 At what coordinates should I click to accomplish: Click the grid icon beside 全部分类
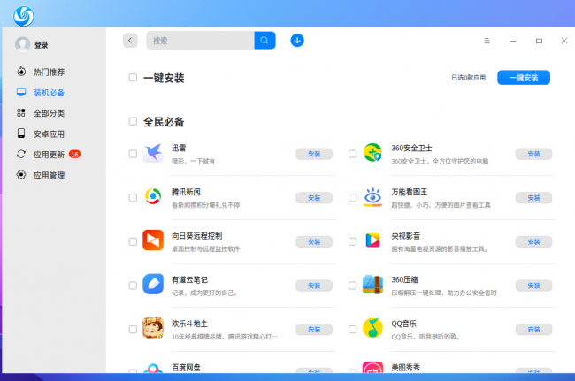tap(21, 113)
